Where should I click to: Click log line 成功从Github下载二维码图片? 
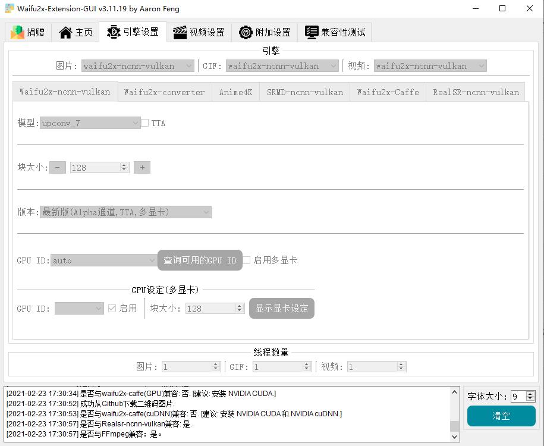[90, 404]
